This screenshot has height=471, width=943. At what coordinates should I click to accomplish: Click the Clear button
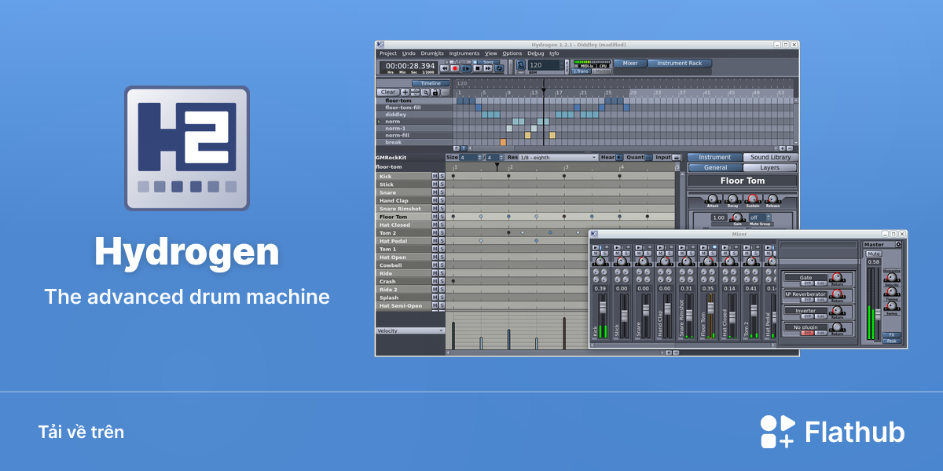(388, 92)
